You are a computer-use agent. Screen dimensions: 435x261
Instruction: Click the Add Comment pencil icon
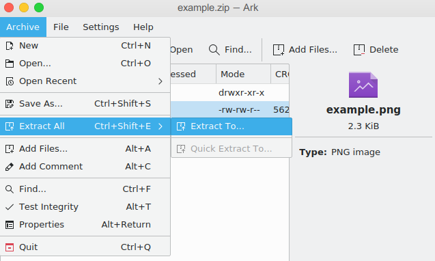(x=10, y=167)
